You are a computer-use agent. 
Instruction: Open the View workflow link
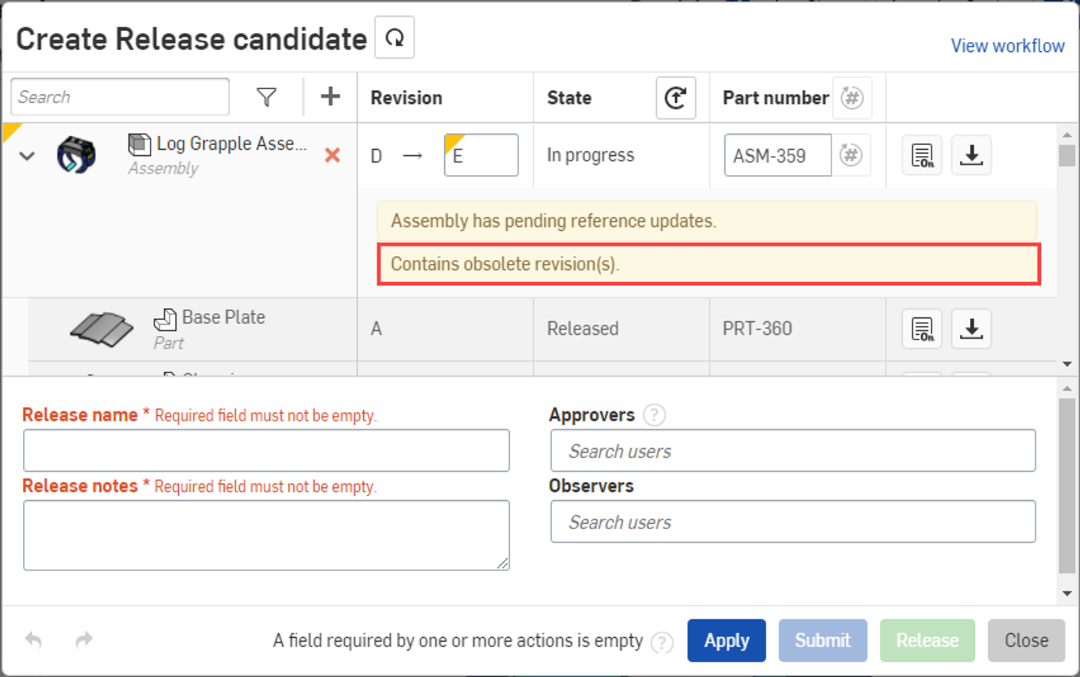pos(1007,46)
